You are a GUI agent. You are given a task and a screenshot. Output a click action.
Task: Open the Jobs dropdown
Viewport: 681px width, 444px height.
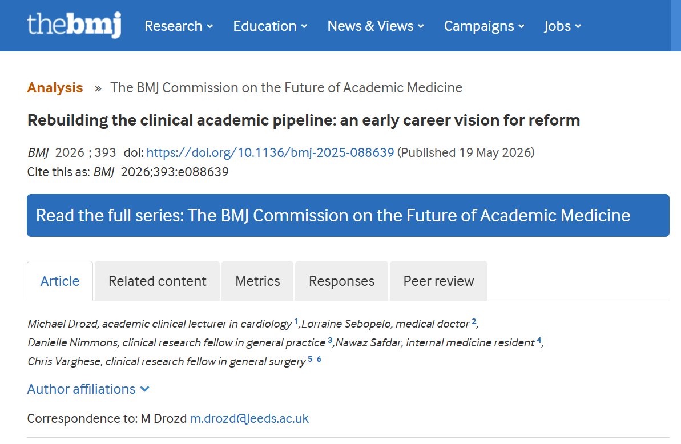[562, 26]
